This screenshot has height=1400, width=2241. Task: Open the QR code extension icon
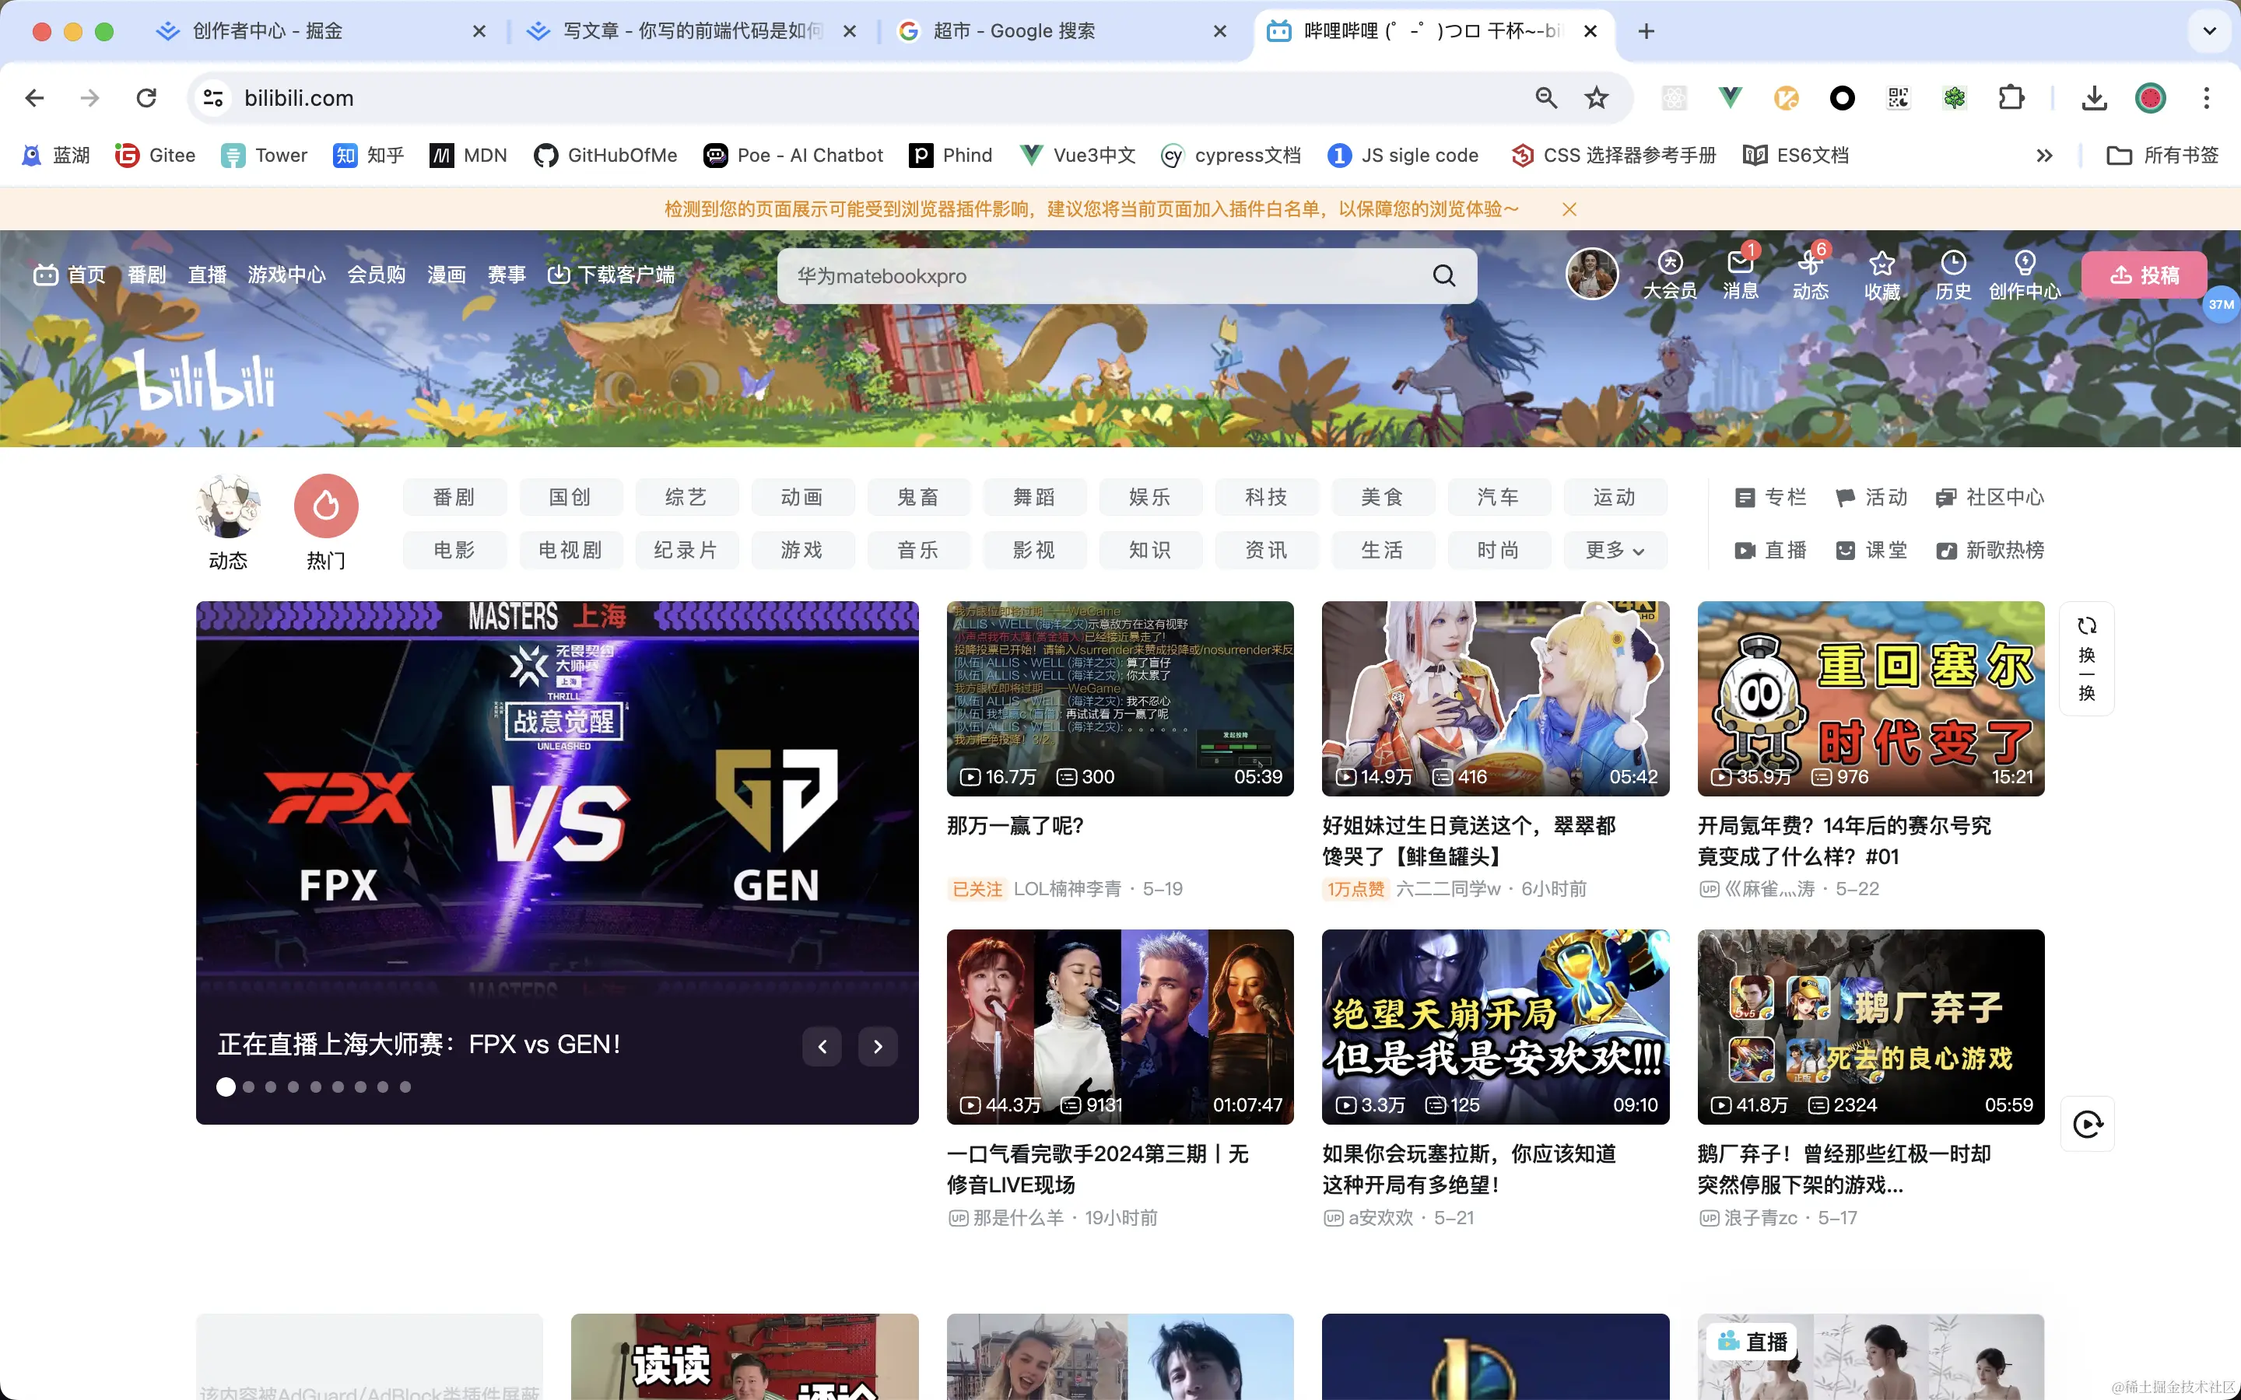(1899, 98)
